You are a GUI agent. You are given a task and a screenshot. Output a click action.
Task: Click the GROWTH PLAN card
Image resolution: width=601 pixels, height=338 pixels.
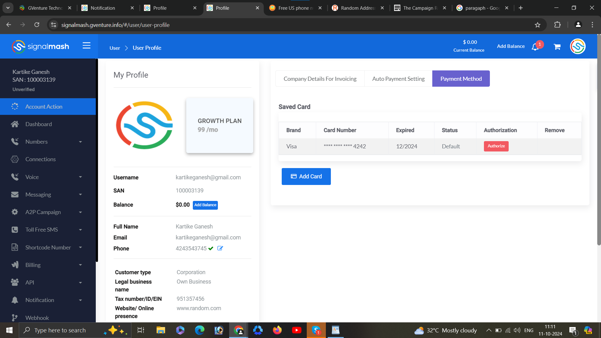pos(219,125)
